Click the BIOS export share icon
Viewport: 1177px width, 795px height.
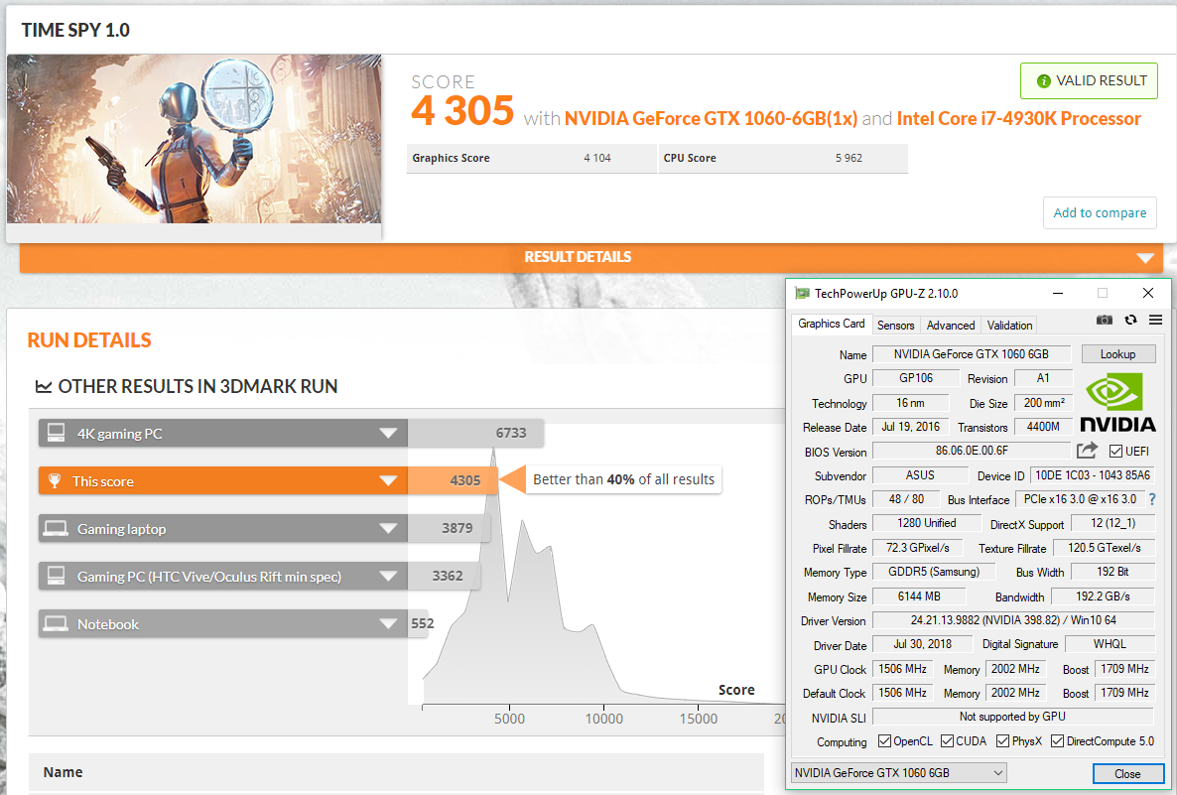(x=1087, y=451)
